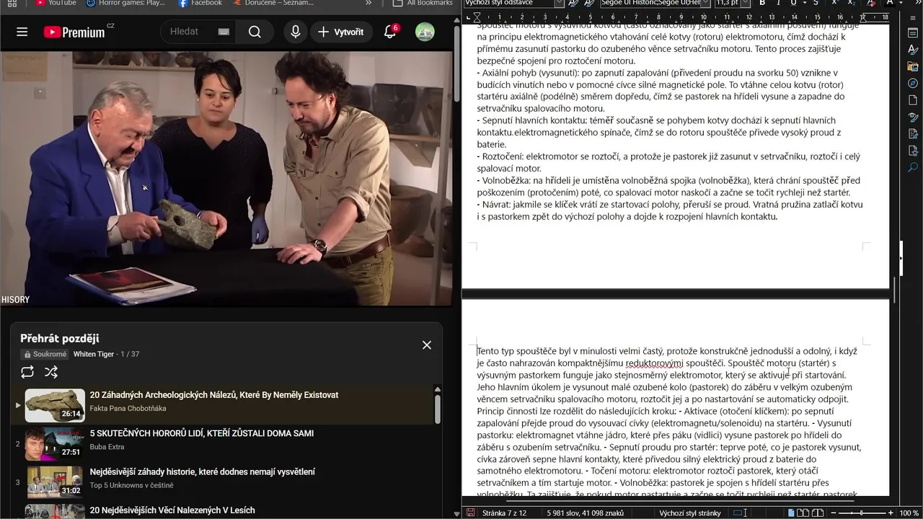Toggle Strikethrough formatting in Writer
Viewport: 923px width, 519px height.
[816, 3]
